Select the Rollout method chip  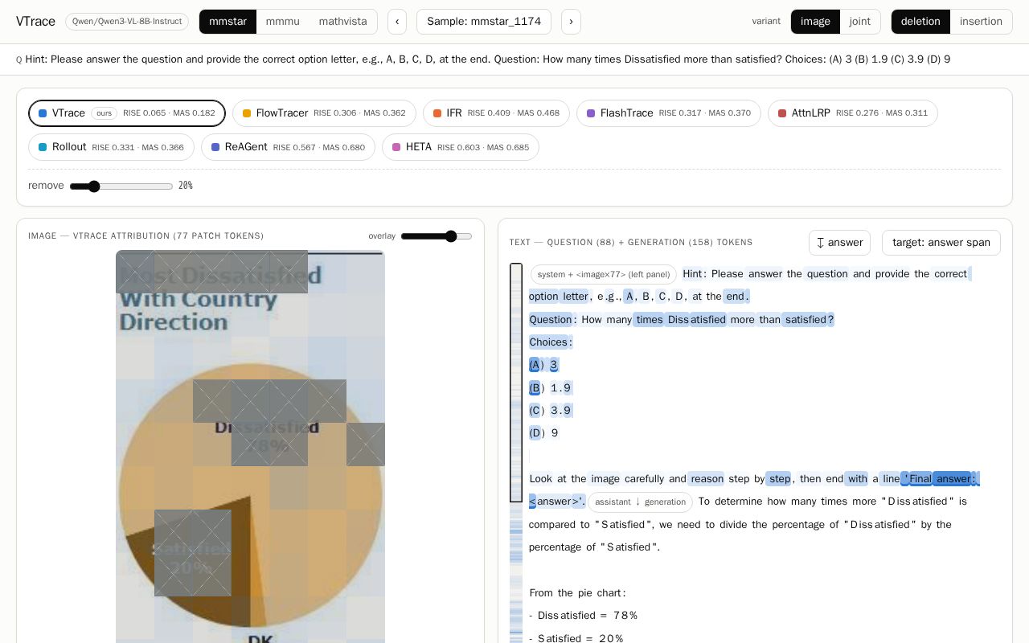(111, 147)
